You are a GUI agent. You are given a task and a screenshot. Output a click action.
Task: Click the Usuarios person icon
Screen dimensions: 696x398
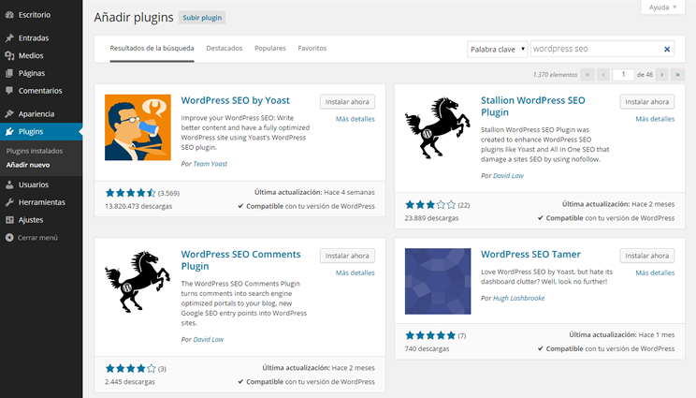(9, 184)
